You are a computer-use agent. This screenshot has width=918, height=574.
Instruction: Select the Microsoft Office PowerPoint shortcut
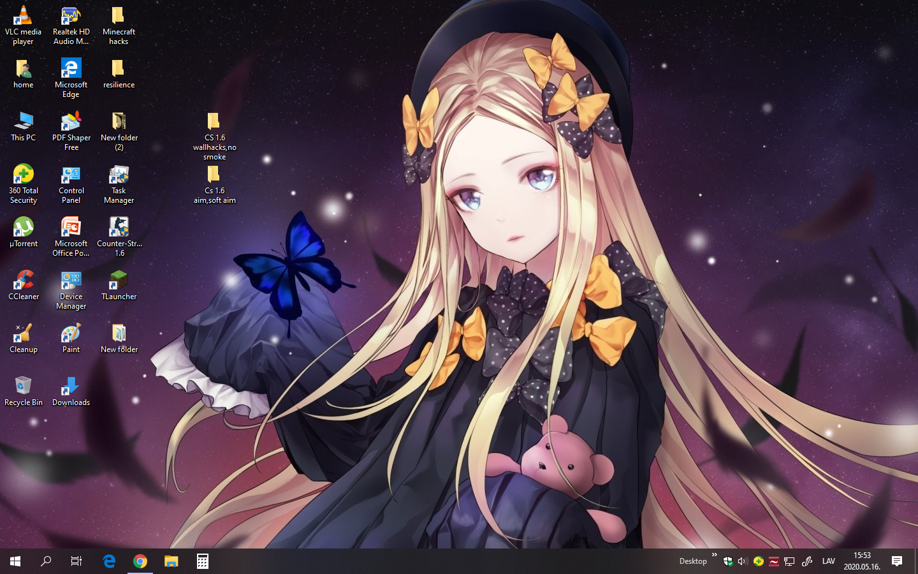(71, 237)
